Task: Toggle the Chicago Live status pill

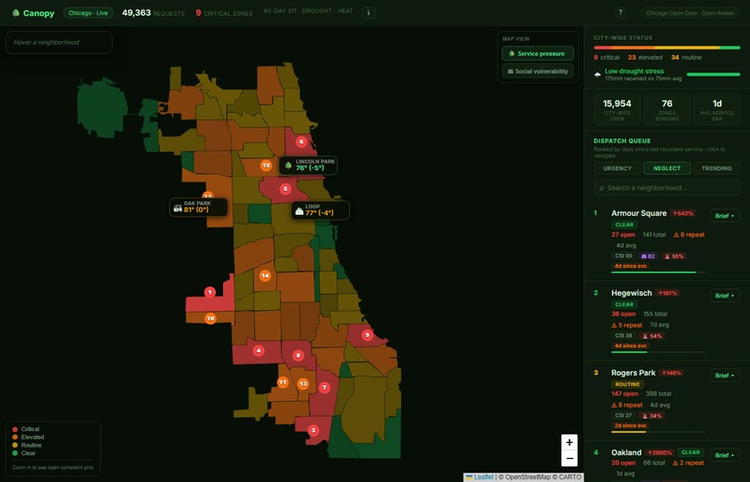Action: tap(88, 13)
